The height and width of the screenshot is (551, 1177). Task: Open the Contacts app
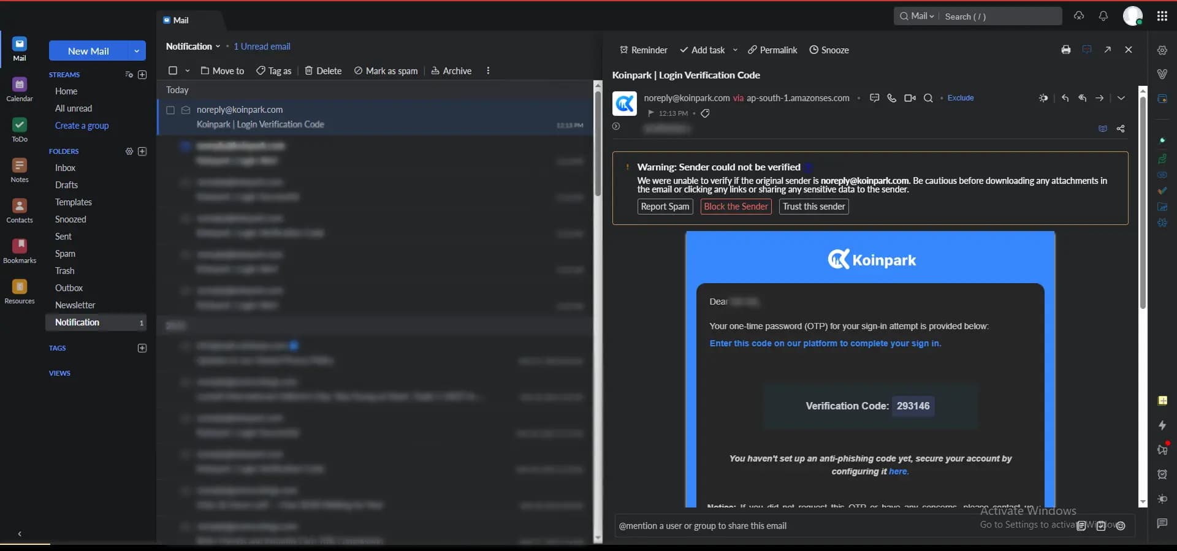pos(20,210)
